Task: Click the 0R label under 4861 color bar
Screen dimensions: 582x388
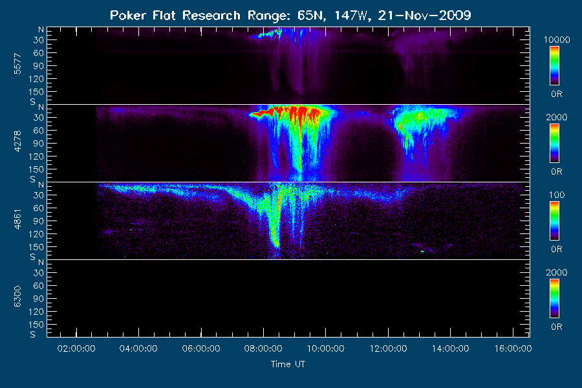Action: coord(557,249)
